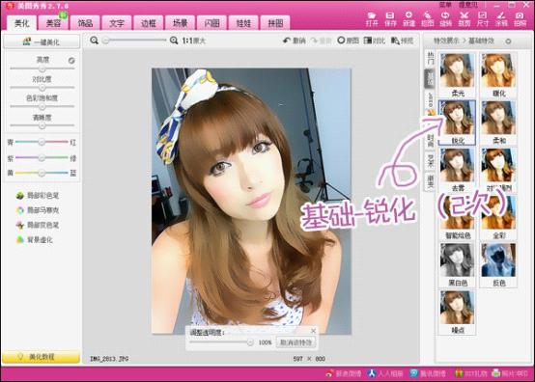Click the 一键美化 one-click beautify button

point(42,41)
